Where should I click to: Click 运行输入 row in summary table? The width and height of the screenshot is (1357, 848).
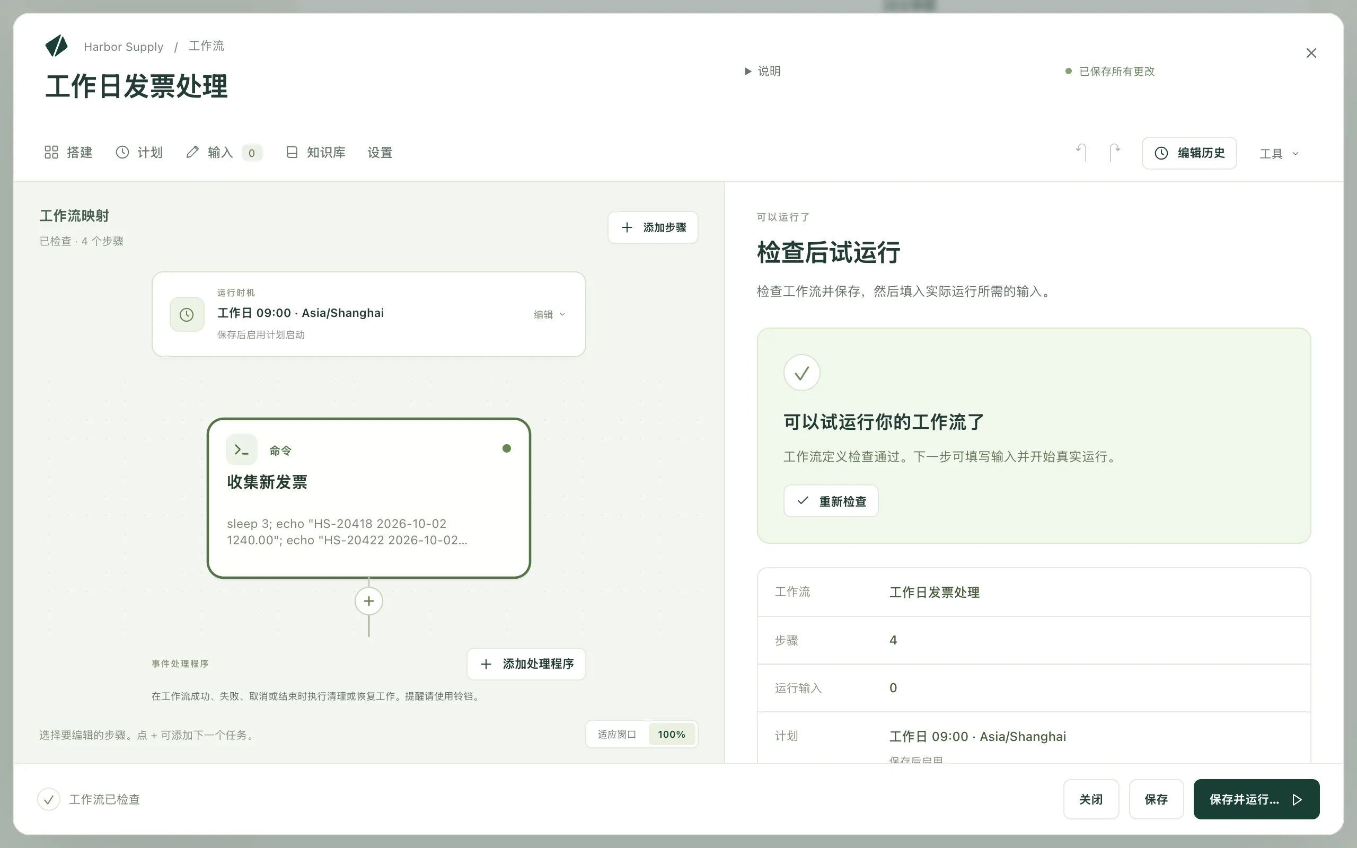1034,688
